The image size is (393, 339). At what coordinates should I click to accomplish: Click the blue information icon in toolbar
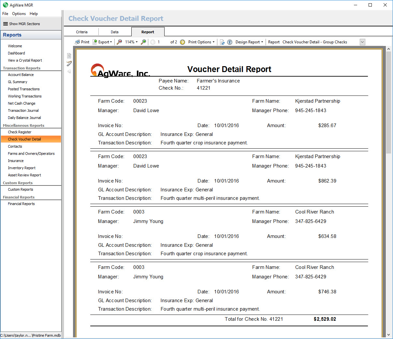230,42
